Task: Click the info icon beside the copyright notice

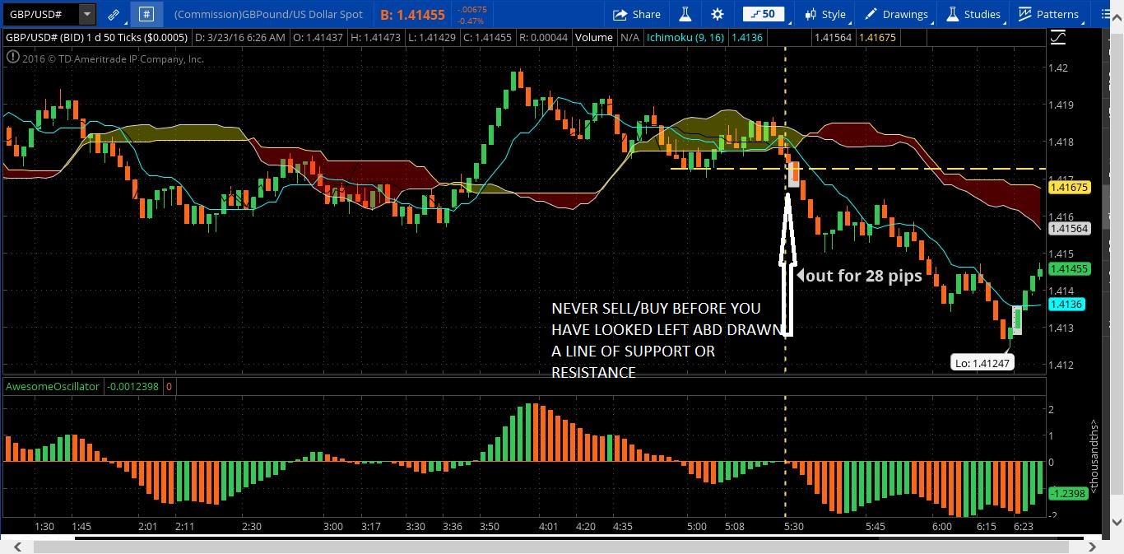Action: pyautogui.click(x=12, y=58)
